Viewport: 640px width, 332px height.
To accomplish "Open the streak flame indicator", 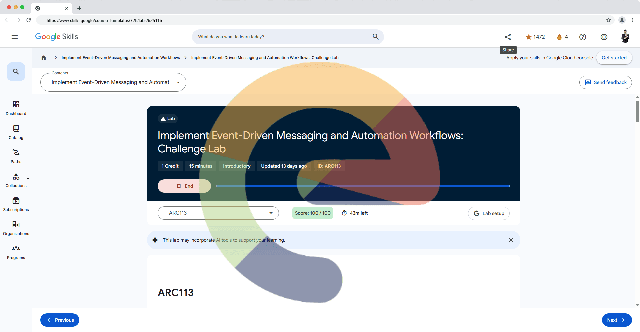I will pos(562,37).
